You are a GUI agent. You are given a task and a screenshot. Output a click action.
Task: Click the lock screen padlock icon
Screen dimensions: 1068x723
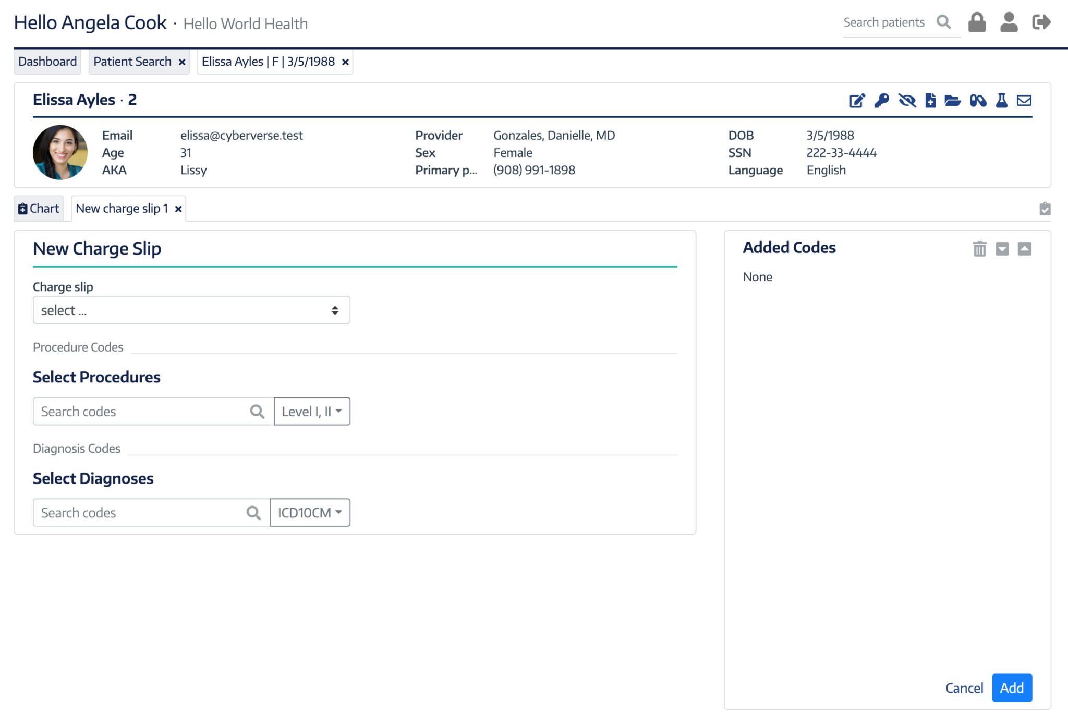[x=977, y=22]
